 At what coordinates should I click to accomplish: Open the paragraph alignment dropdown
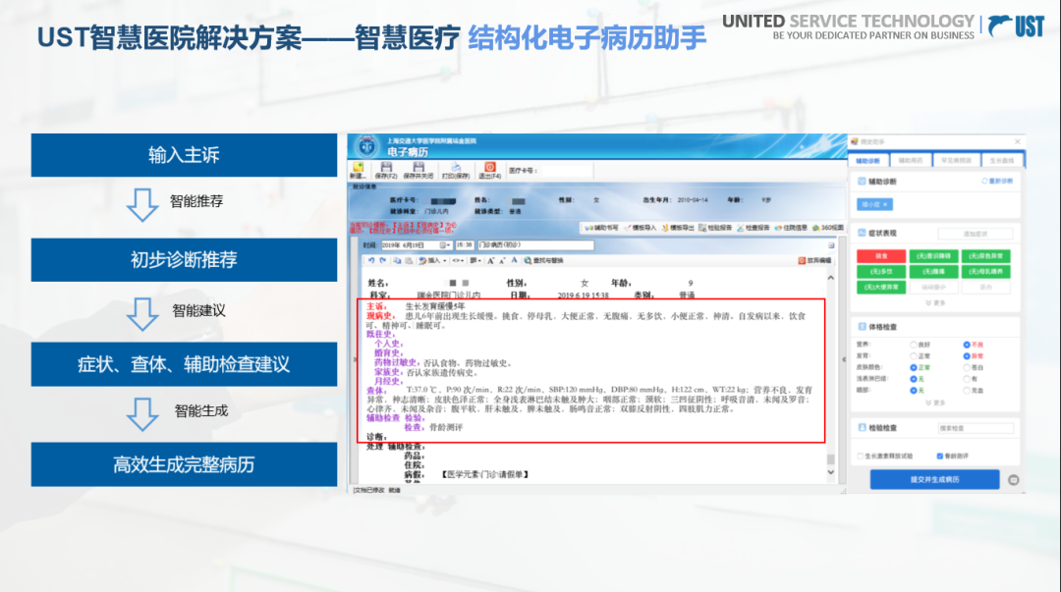475,260
